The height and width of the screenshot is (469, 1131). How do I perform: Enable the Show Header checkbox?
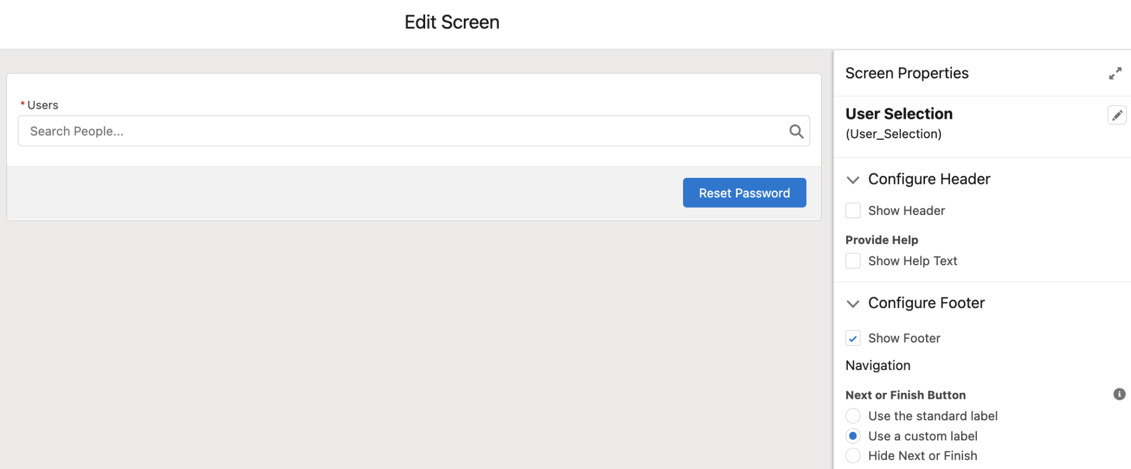click(x=853, y=210)
